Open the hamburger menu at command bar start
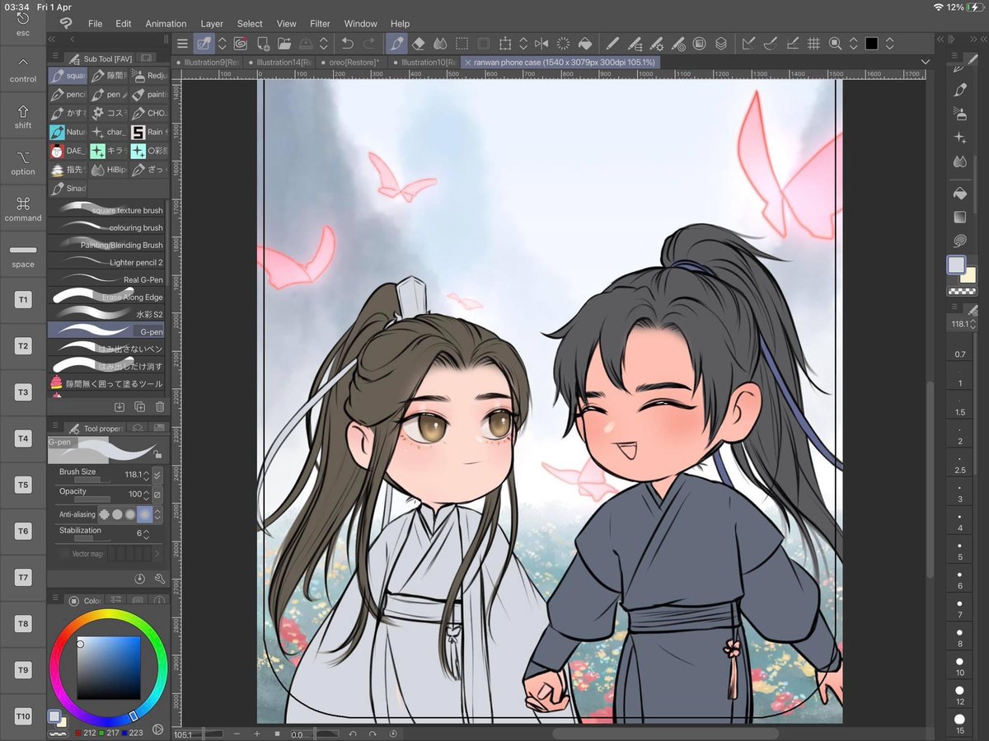The width and height of the screenshot is (989, 741). click(183, 44)
